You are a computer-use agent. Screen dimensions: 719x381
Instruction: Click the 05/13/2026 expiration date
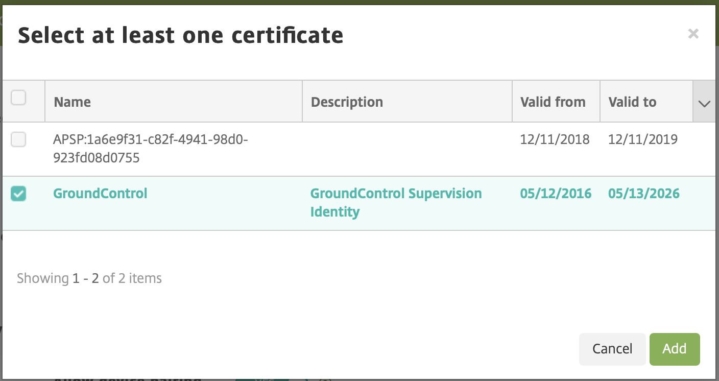tap(644, 194)
